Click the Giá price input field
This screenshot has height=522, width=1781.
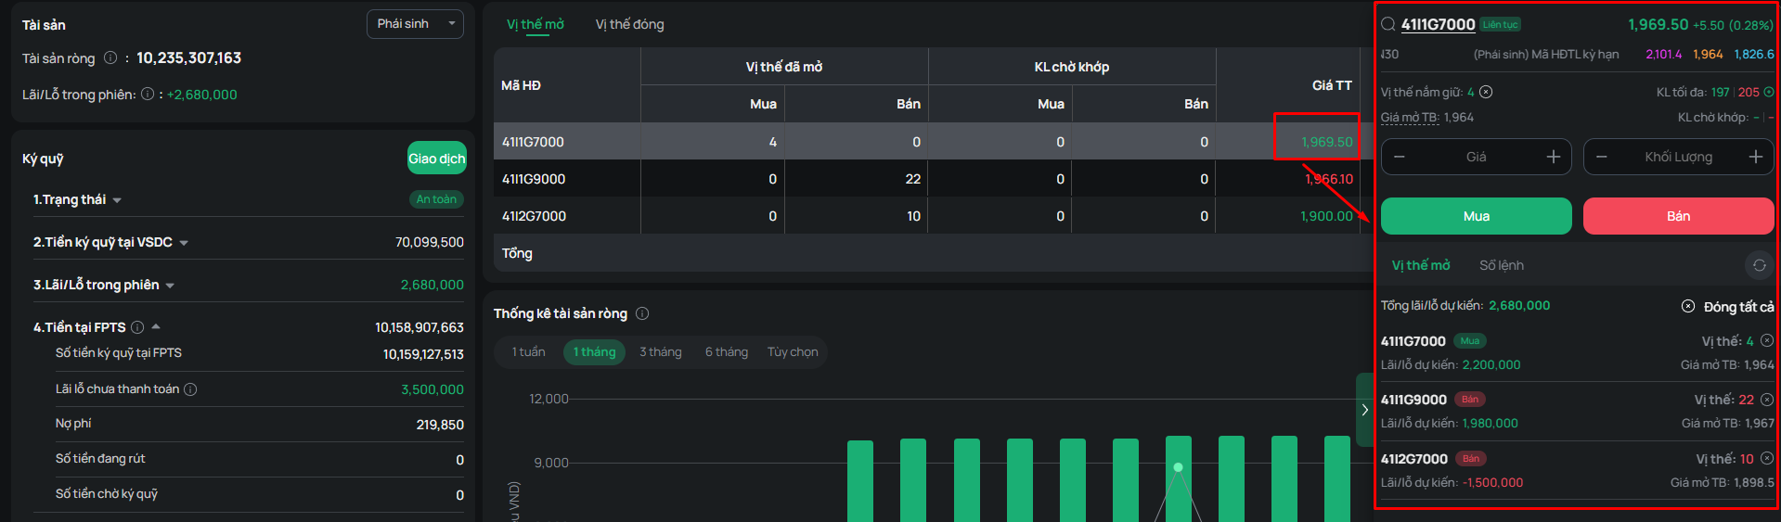(1477, 157)
